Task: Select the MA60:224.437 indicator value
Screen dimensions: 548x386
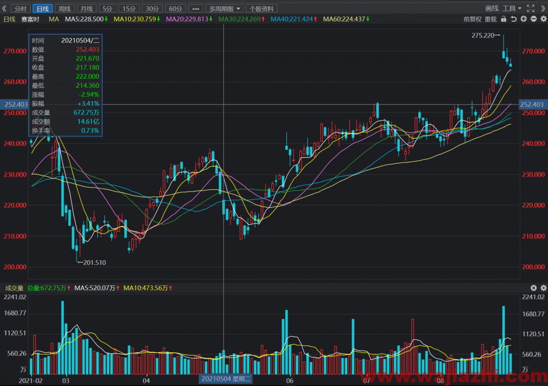Action: pyautogui.click(x=346, y=19)
